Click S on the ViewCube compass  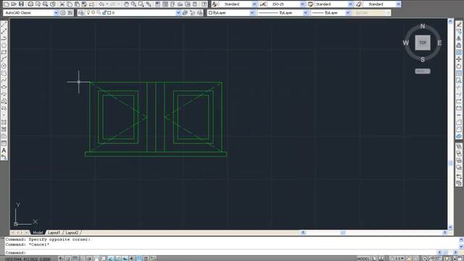coord(423,59)
